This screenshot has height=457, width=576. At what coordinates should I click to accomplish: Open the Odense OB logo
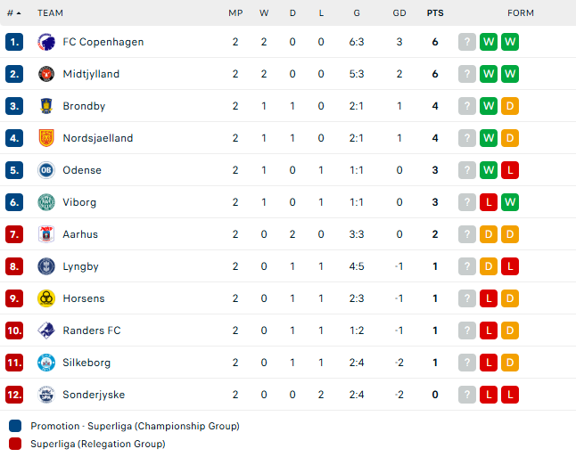[46, 170]
